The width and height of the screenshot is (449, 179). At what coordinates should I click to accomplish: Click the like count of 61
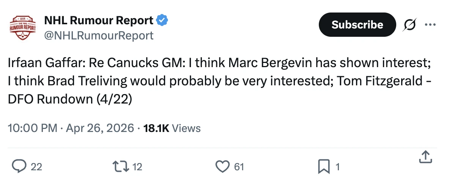pyautogui.click(x=239, y=166)
